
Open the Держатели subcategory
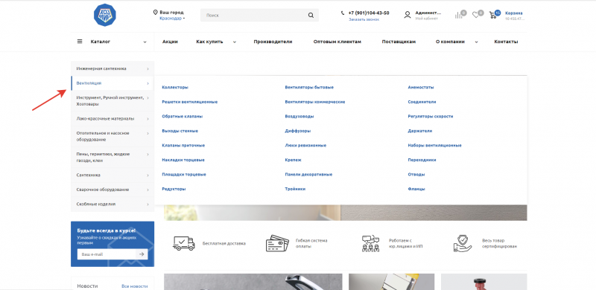tap(420, 131)
